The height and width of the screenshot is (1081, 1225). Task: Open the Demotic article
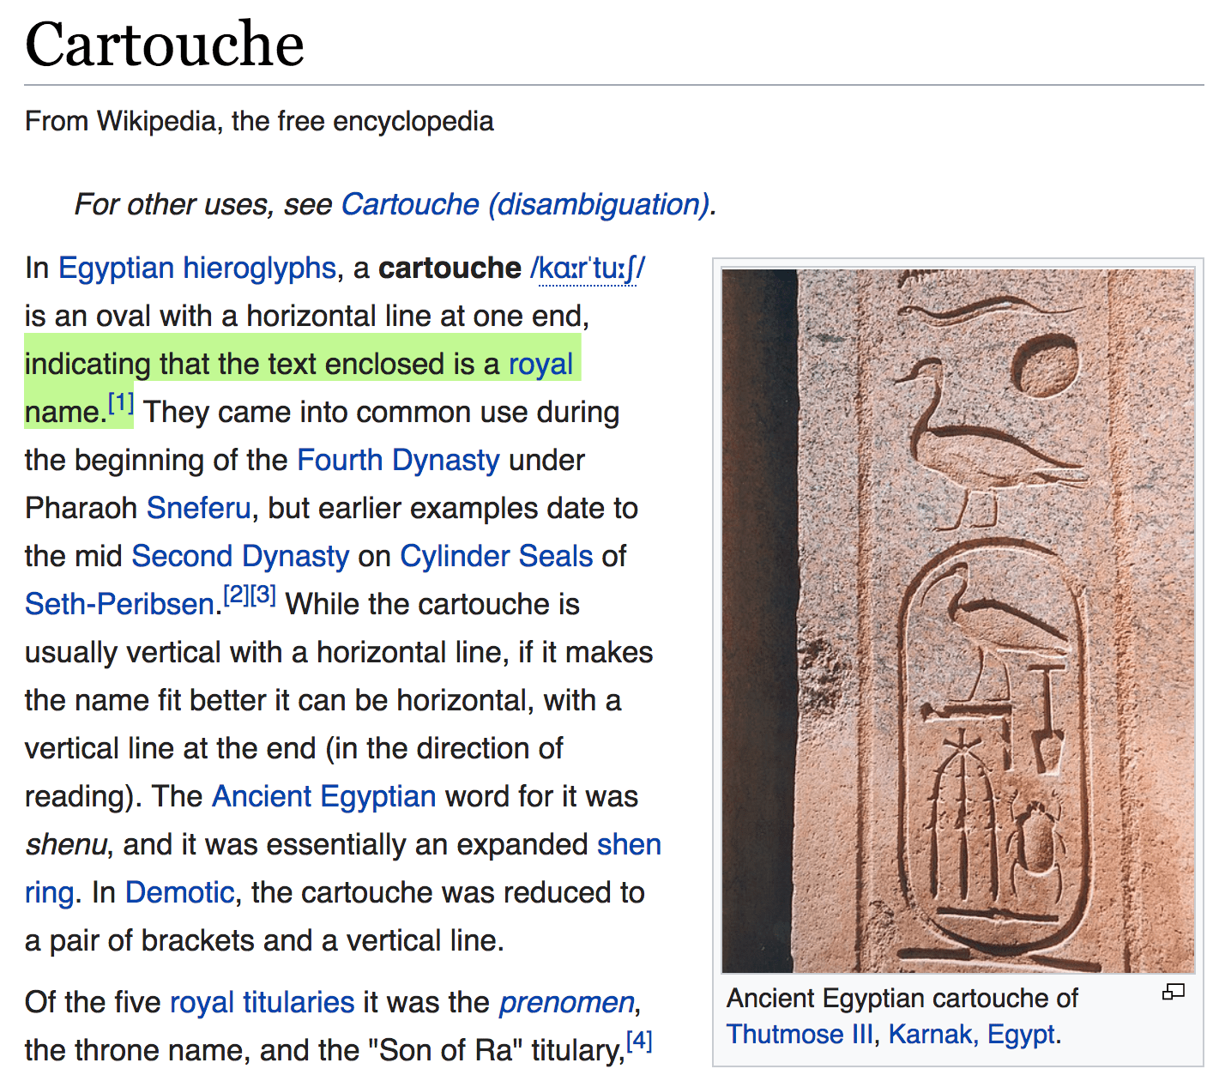tap(179, 892)
